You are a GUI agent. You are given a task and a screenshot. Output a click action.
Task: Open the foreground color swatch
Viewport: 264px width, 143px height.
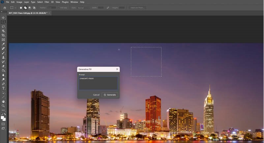point(2,118)
